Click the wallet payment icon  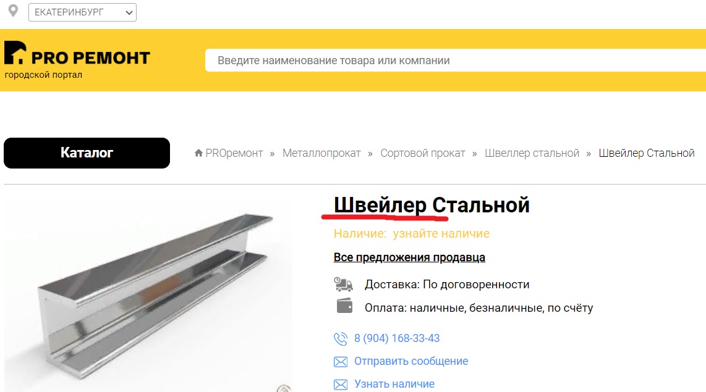point(344,306)
